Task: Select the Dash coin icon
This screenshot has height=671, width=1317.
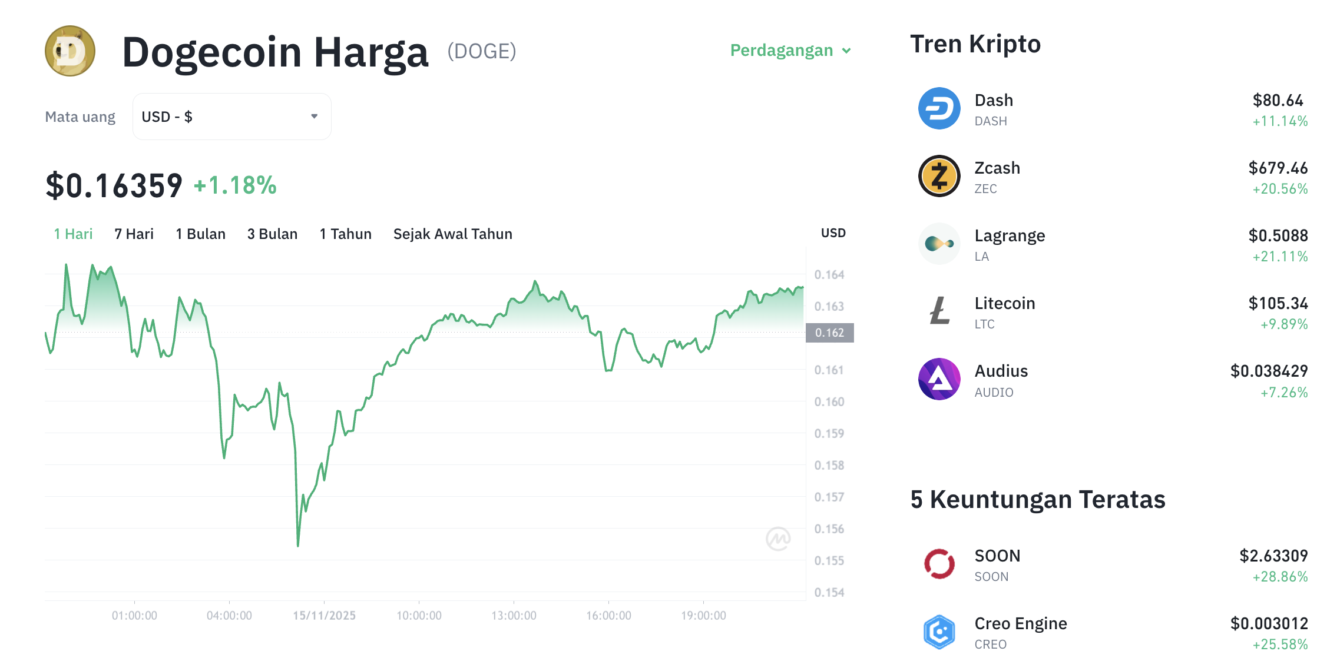Action: (x=939, y=108)
